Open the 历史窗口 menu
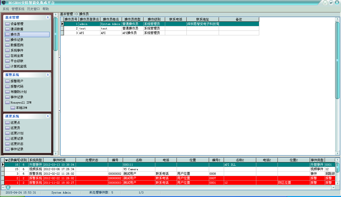This screenshot has width=341, height=197. (33, 9)
